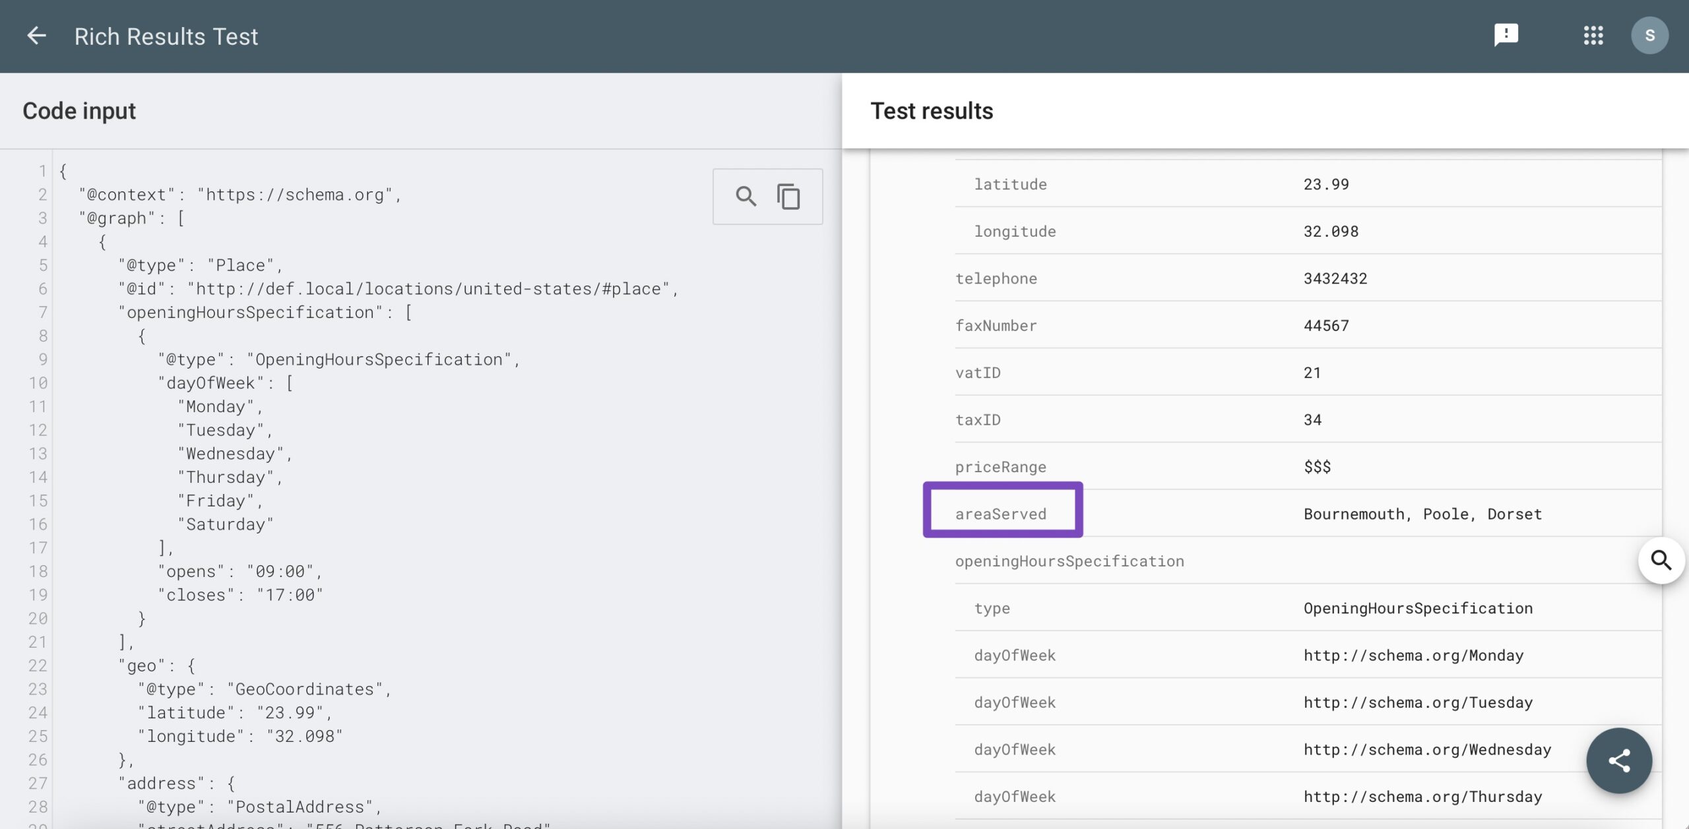Open the account avatar labeled S
The height and width of the screenshot is (829, 1689).
coord(1649,36)
